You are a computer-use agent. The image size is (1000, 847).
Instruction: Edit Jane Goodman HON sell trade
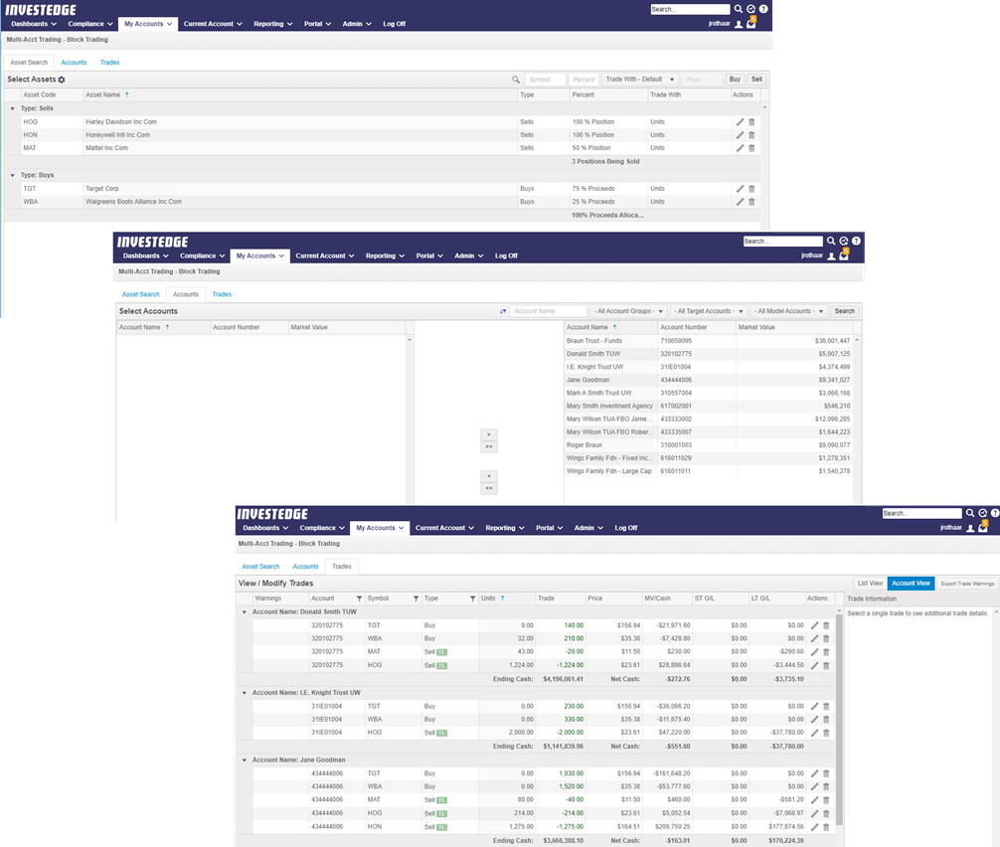pyautogui.click(x=814, y=827)
